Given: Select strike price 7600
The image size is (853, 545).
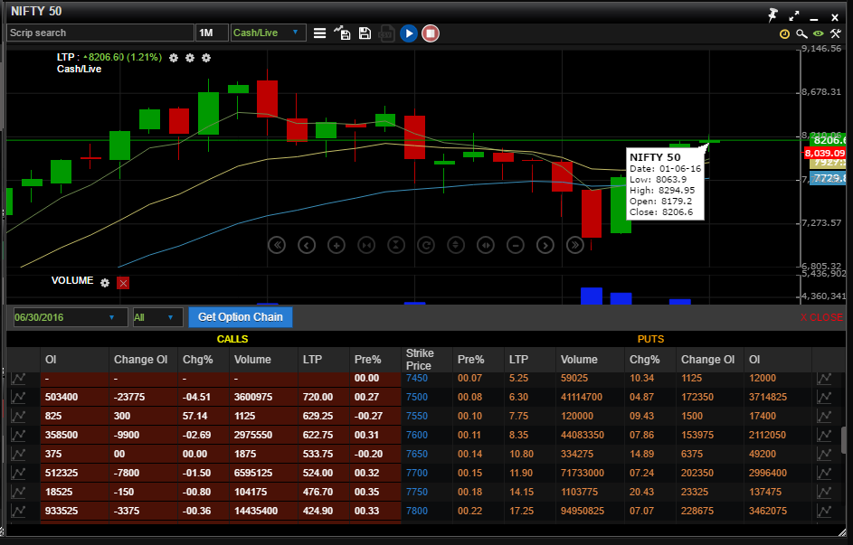Looking at the screenshot, I should pos(417,436).
